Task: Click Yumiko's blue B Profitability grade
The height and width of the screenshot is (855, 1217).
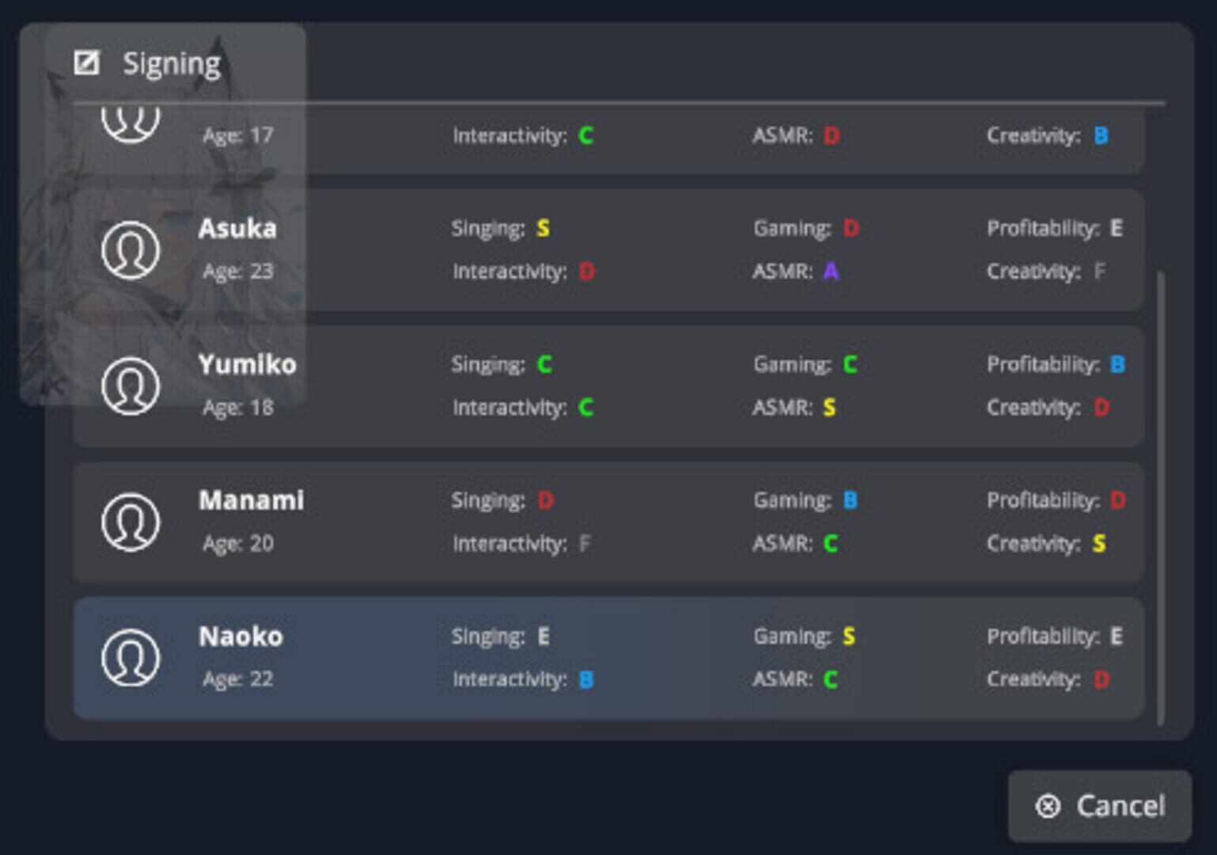Action: pos(1117,365)
